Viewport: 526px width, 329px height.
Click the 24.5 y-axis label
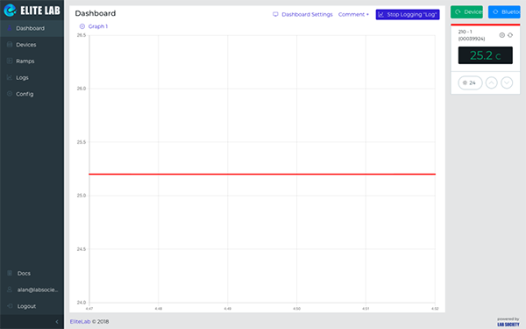[x=82, y=249]
